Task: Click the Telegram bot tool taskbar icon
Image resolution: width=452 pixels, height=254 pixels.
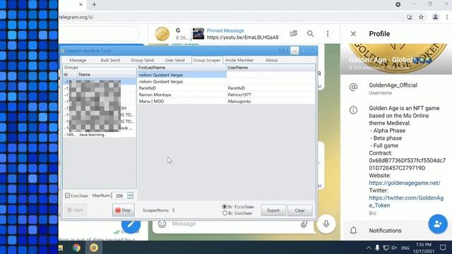Action: coord(94,248)
